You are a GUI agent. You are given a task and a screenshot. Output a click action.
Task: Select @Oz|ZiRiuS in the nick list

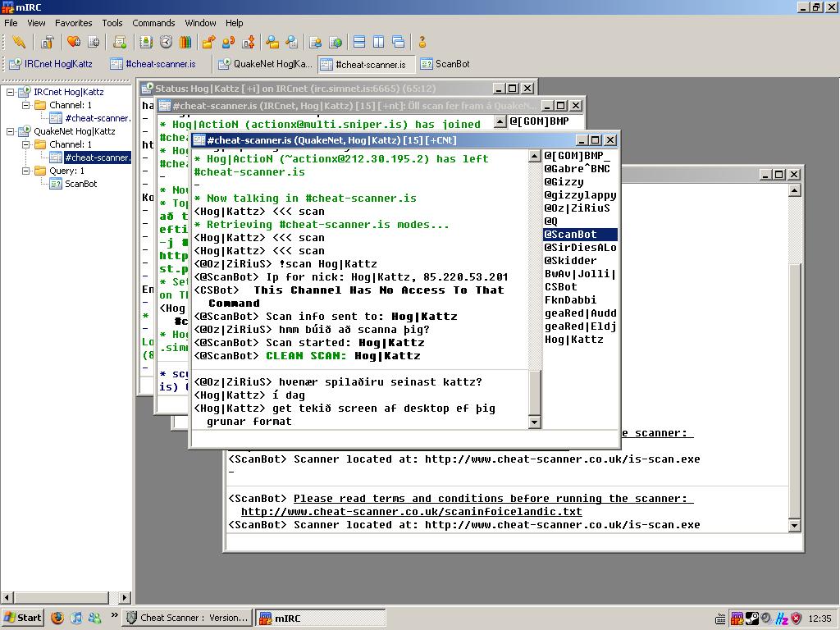(577, 208)
